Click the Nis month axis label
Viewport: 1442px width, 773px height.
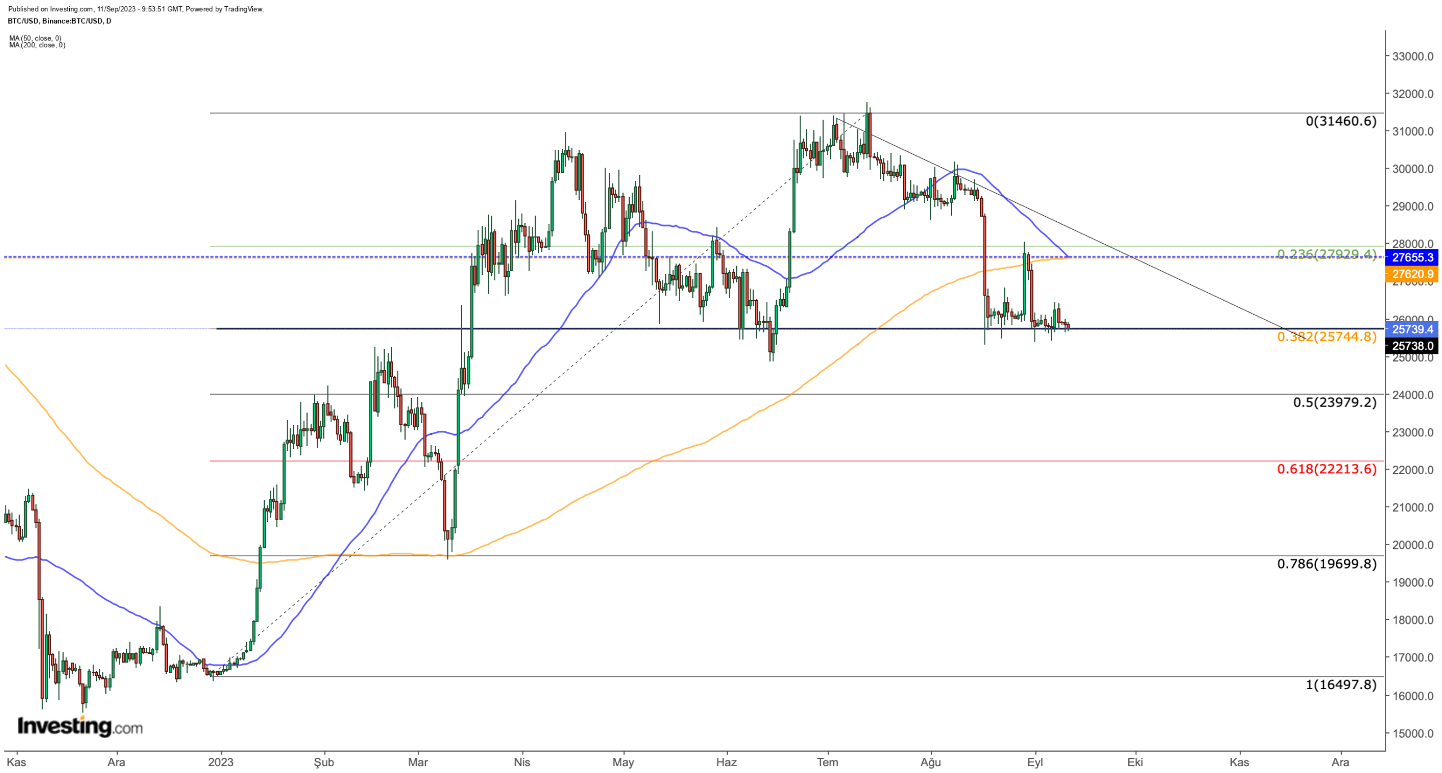(522, 762)
